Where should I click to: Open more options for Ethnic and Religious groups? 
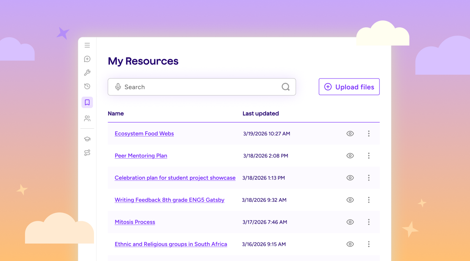coord(369,244)
